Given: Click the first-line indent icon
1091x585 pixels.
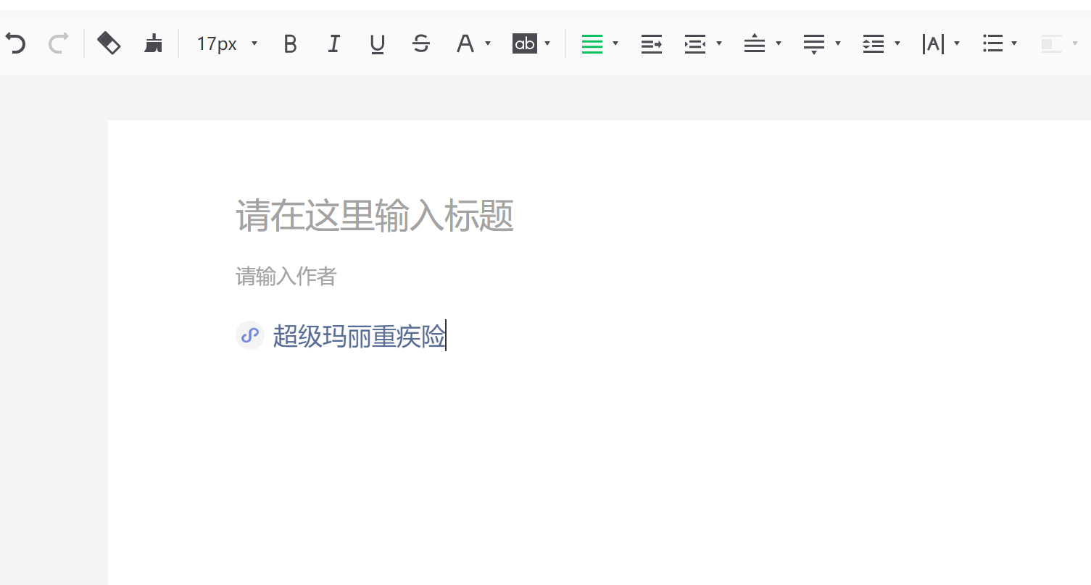Looking at the screenshot, I should coord(652,44).
